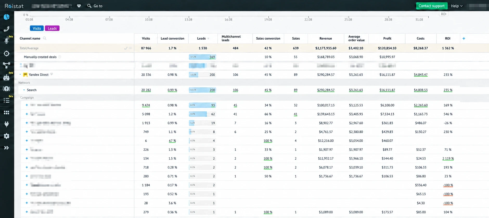Click the edit icon in Total/Average row
The height and width of the screenshot is (218, 489).
click(126, 48)
